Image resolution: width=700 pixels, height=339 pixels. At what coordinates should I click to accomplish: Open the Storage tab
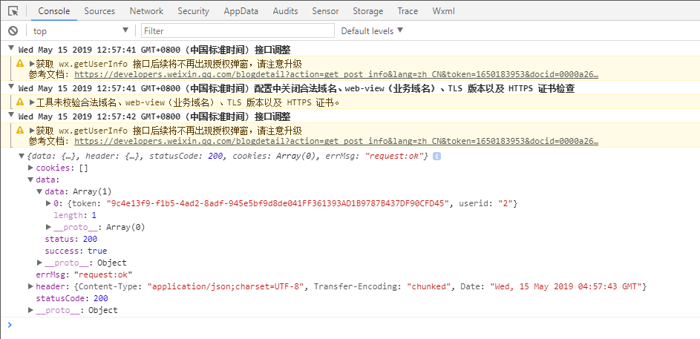[x=368, y=11]
